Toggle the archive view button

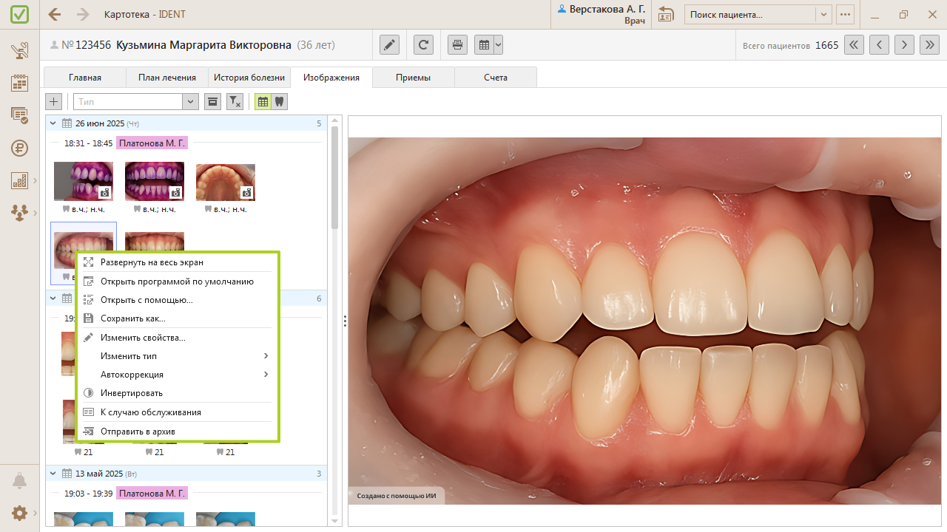(x=212, y=102)
